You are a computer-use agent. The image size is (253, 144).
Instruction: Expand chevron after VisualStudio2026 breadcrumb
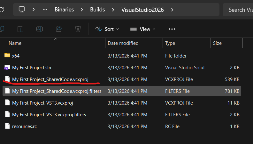[172, 10]
